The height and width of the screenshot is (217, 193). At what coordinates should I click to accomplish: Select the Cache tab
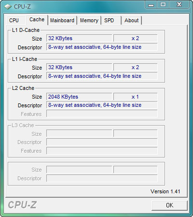pyautogui.click(x=37, y=20)
